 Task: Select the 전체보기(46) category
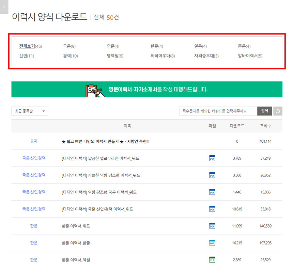30,46
